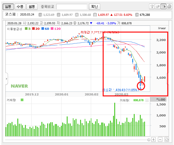
Task: Click the 거 volume icon in info bar
Action: pos(137,15)
